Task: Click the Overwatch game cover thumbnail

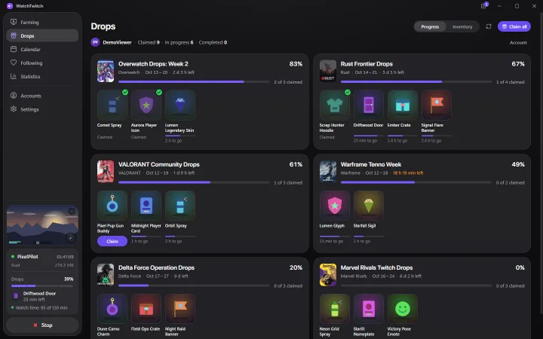Action: point(106,71)
